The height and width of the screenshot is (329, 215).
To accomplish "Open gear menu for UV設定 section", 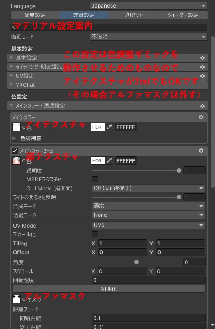I will [202, 76].
